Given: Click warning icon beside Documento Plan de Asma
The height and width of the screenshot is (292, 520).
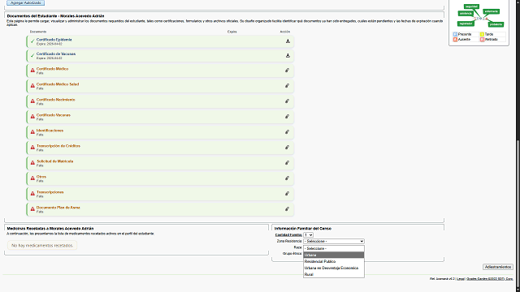Looking at the screenshot, I should (32, 209).
